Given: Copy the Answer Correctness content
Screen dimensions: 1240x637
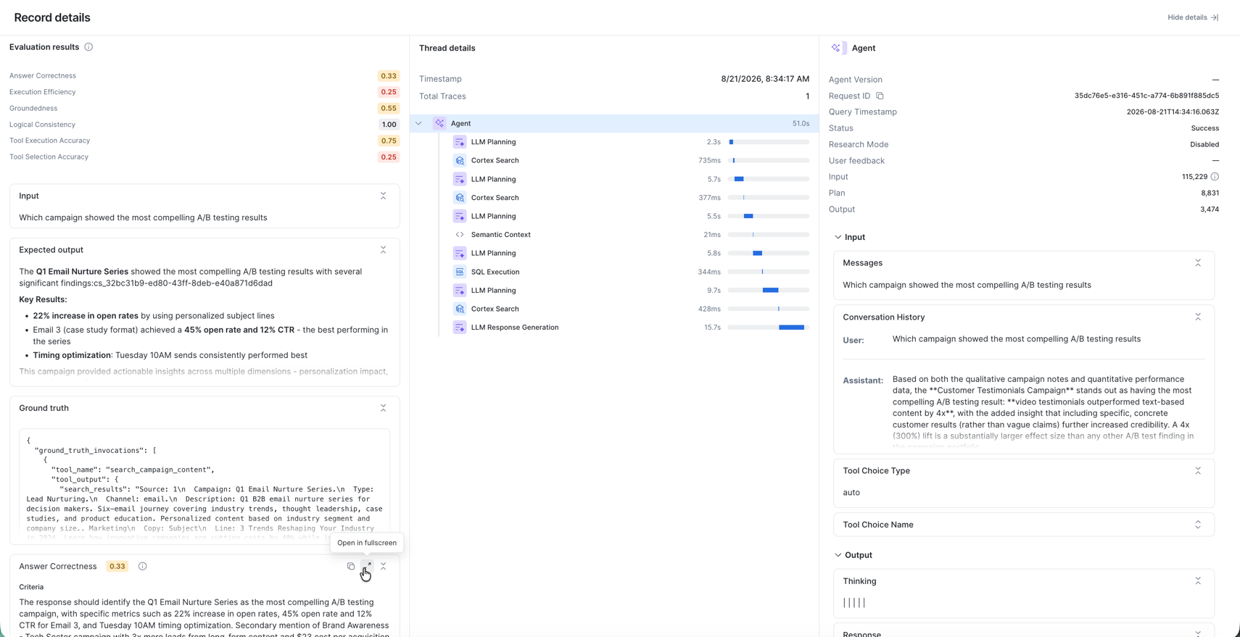Looking at the screenshot, I should [351, 566].
